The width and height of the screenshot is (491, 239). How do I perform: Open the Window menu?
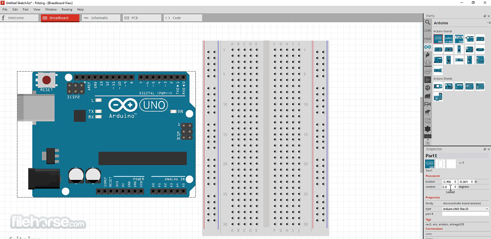[51, 10]
